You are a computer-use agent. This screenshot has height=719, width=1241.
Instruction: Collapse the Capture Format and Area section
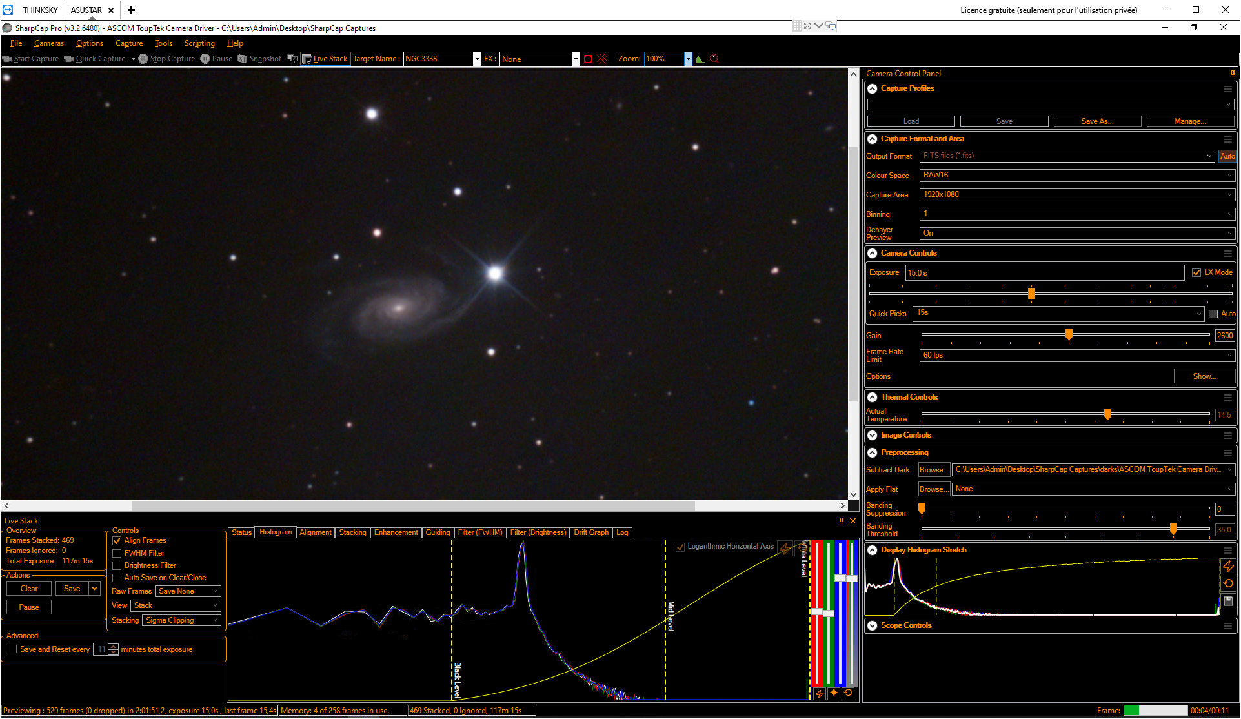click(x=873, y=139)
